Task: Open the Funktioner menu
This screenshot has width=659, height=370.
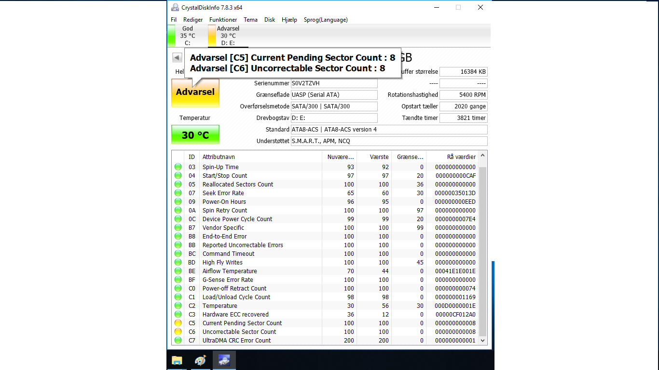Action: (223, 20)
